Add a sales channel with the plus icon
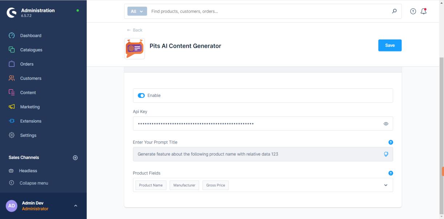The width and height of the screenshot is (444, 219). tap(75, 158)
